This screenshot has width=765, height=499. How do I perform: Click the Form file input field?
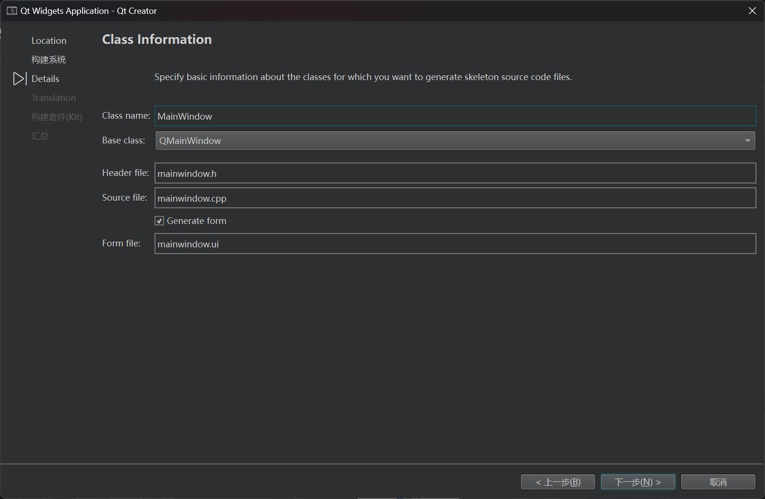pyautogui.click(x=455, y=244)
